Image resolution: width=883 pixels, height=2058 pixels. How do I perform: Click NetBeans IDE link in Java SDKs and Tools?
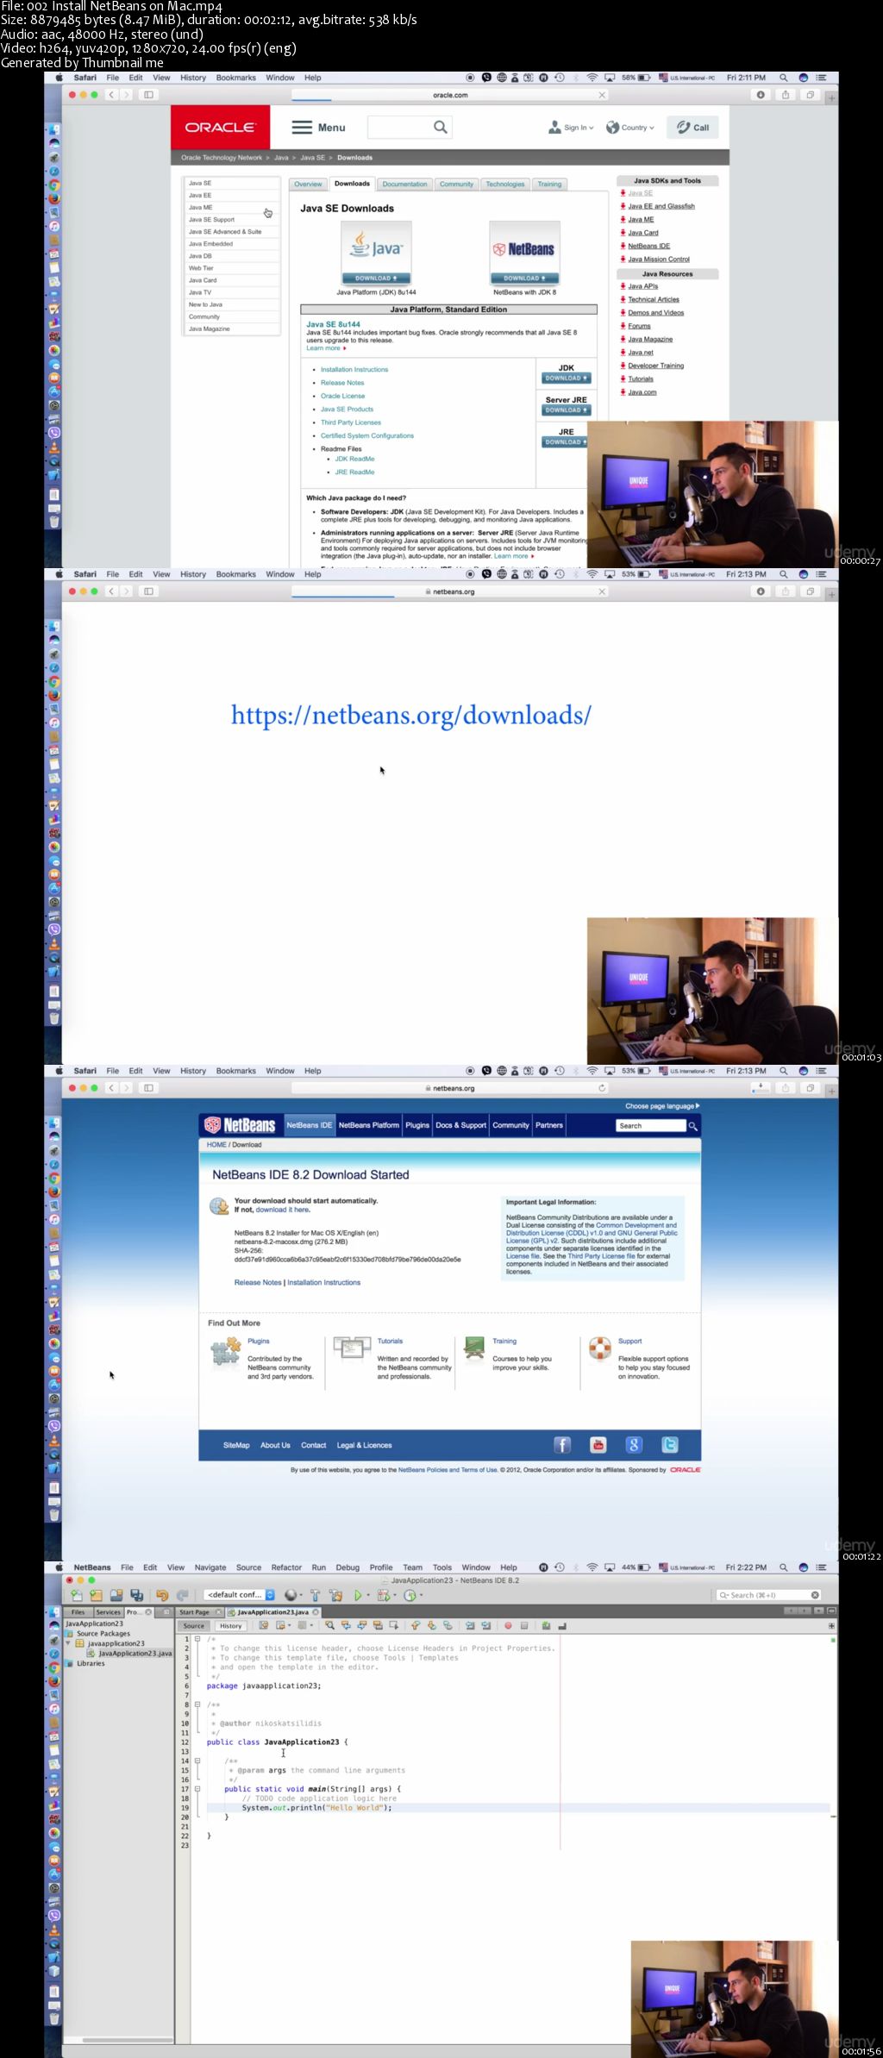648,246
